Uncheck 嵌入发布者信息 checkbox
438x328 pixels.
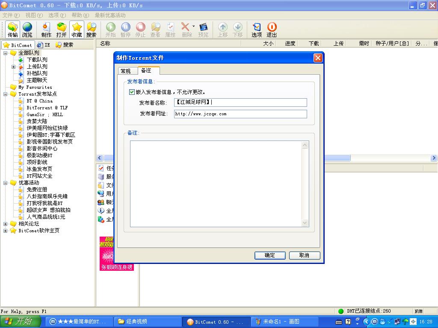click(x=132, y=92)
